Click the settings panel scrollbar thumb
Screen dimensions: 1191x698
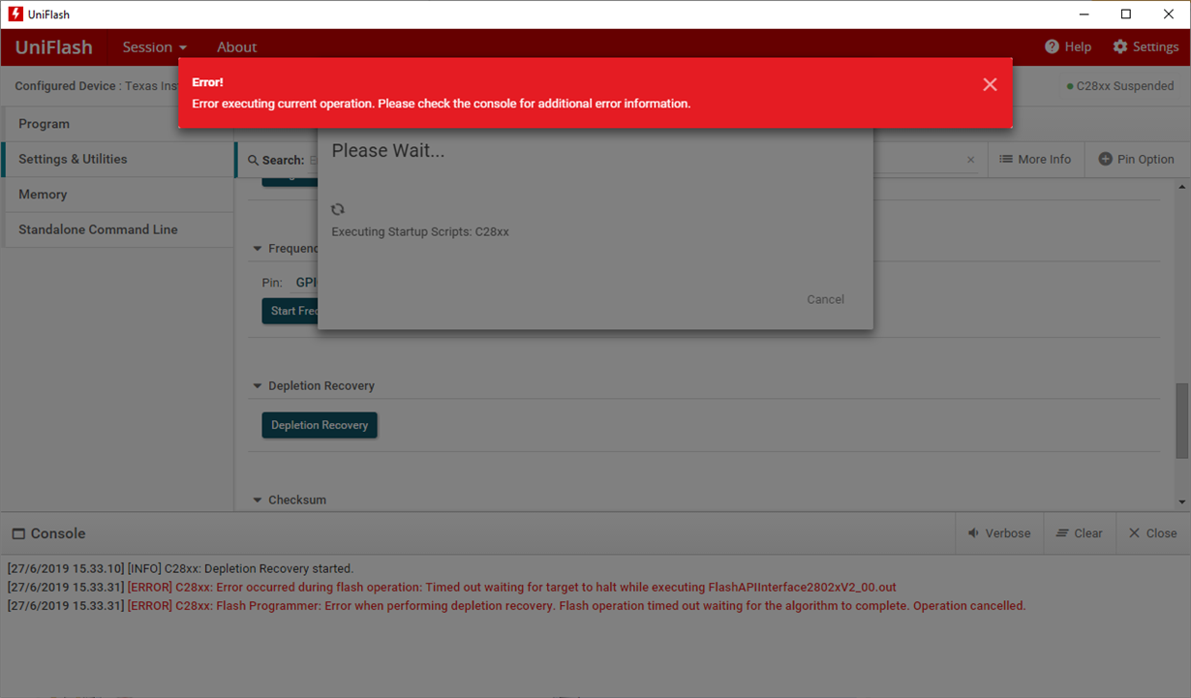click(x=1181, y=420)
